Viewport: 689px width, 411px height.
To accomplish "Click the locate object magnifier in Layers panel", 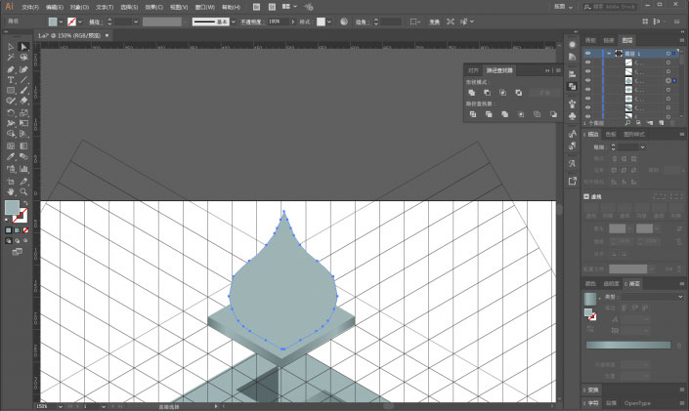I will point(627,123).
